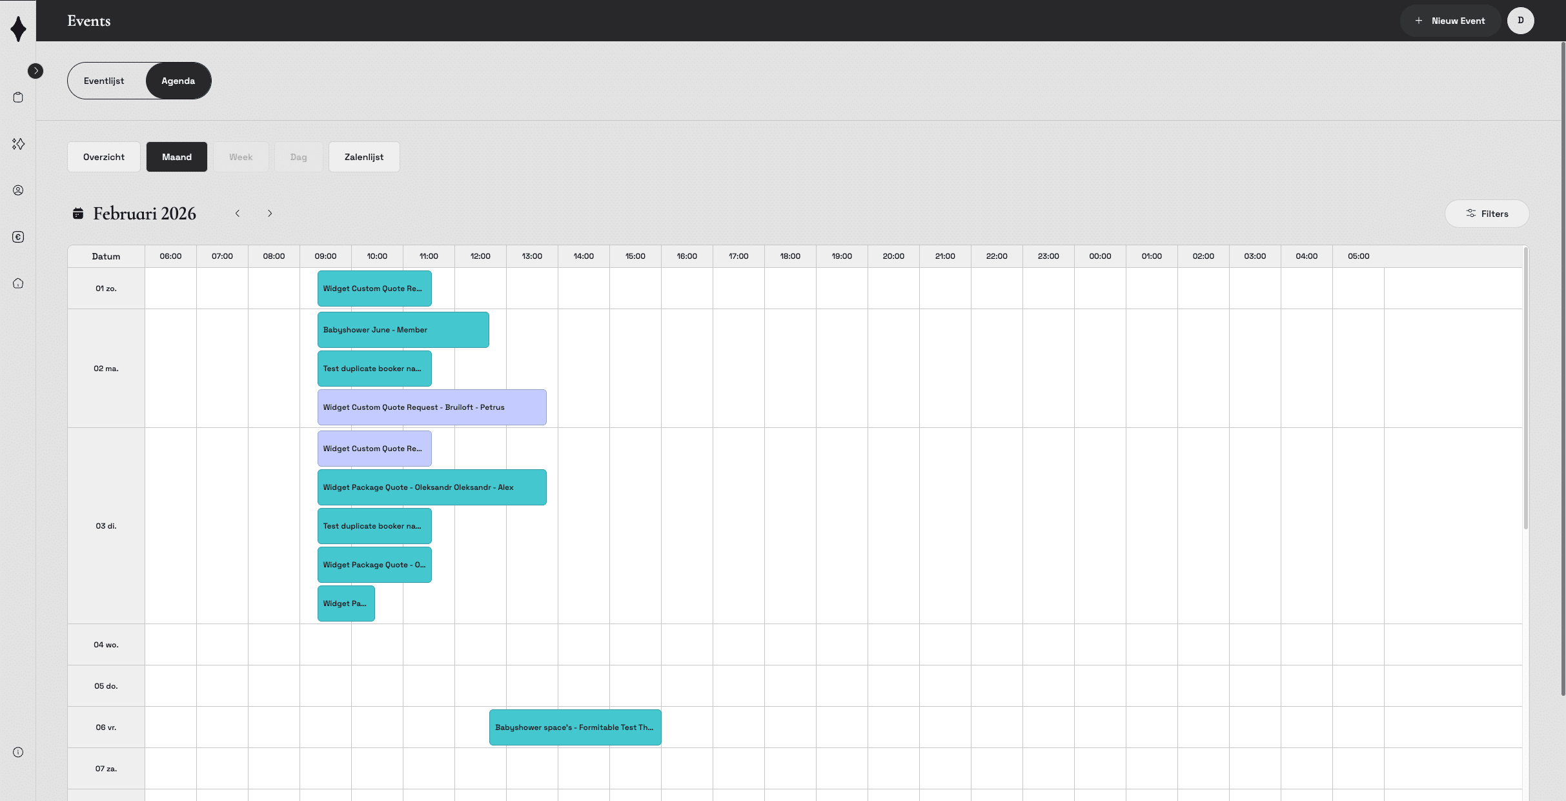
Task: Open the D user avatar menu
Action: (1520, 21)
